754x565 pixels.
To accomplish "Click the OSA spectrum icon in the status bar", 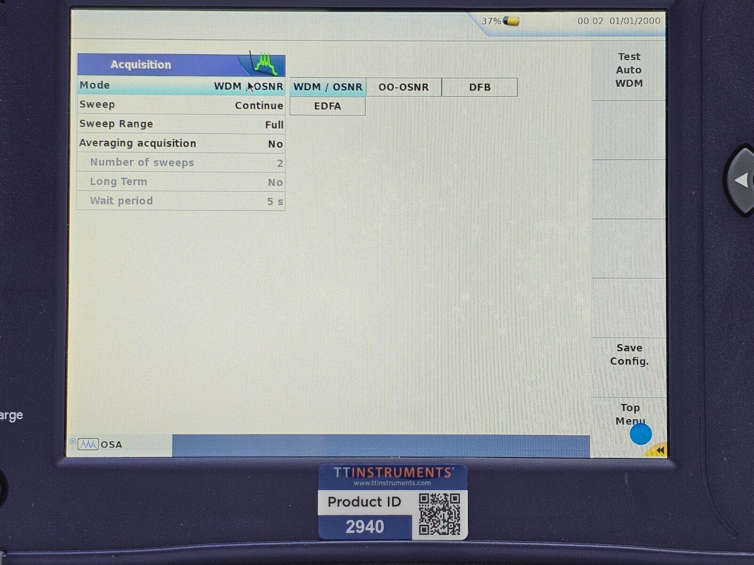I will tap(89, 444).
